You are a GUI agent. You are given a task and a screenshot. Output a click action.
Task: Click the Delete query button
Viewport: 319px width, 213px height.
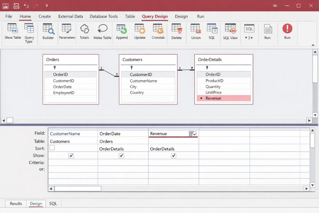click(176, 29)
